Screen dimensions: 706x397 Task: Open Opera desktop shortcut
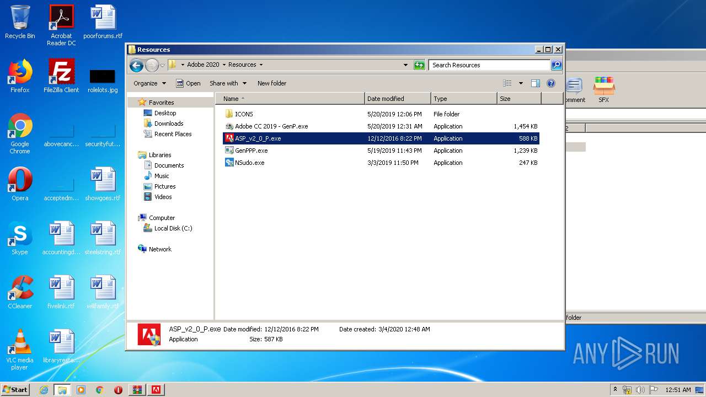pyautogui.click(x=20, y=184)
